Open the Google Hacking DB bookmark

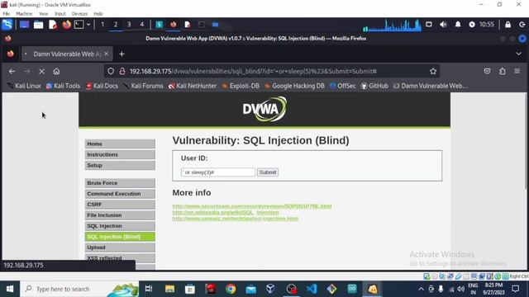click(294, 86)
